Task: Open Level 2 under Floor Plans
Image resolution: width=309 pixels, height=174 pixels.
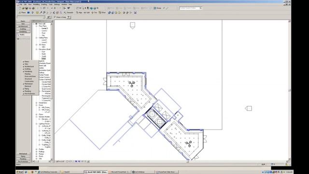Action: (44, 31)
